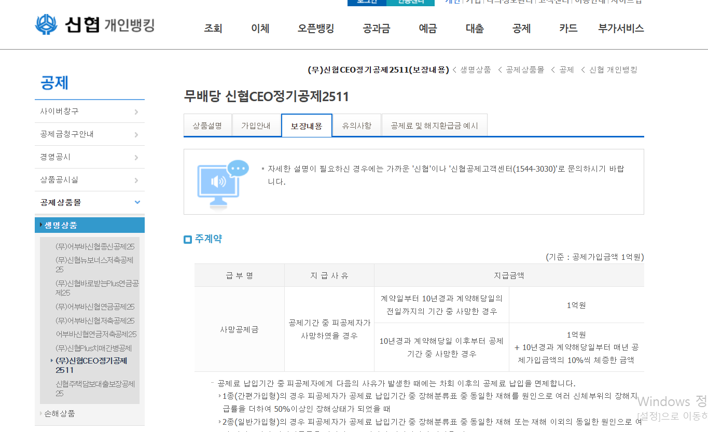Screen dimensions: 708x432
Task: Click 공제상품몰 breadcrumb link
Action: (525, 69)
